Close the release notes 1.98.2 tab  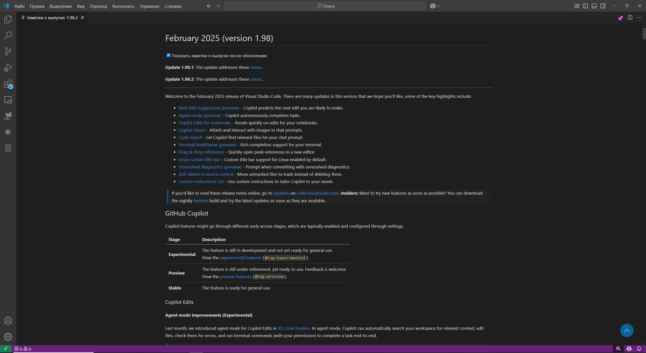point(83,18)
